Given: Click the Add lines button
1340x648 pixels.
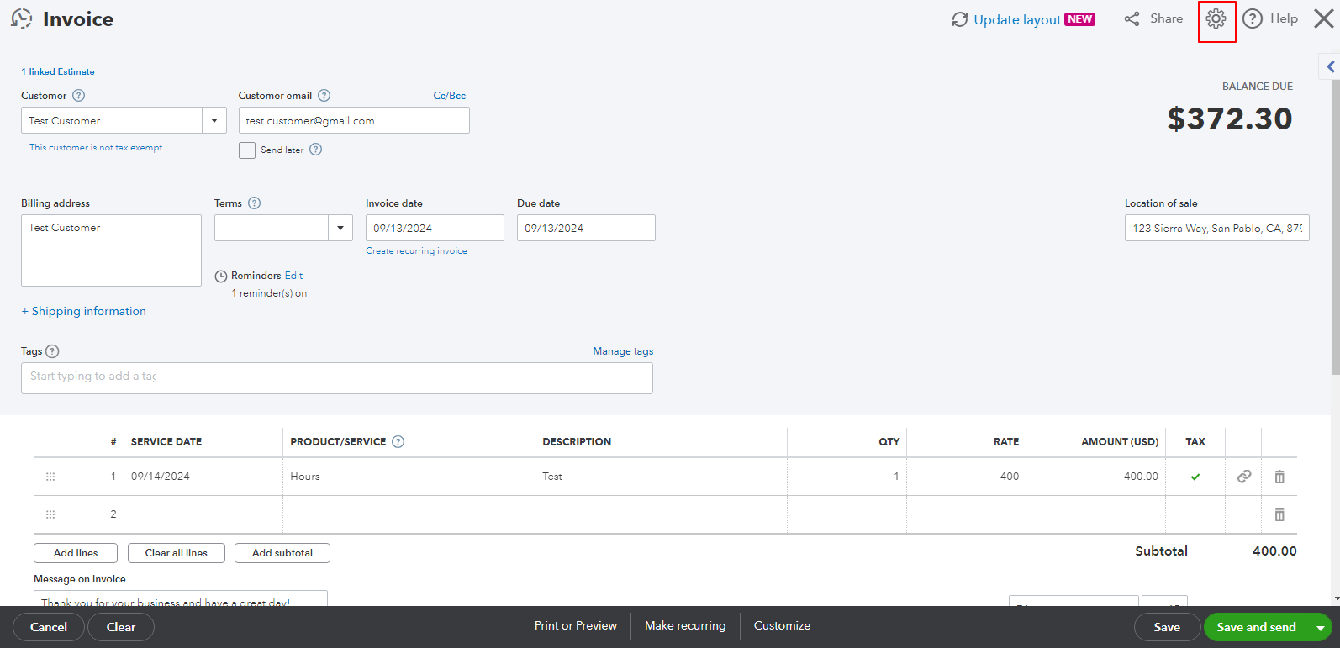Looking at the screenshot, I should (76, 553).
